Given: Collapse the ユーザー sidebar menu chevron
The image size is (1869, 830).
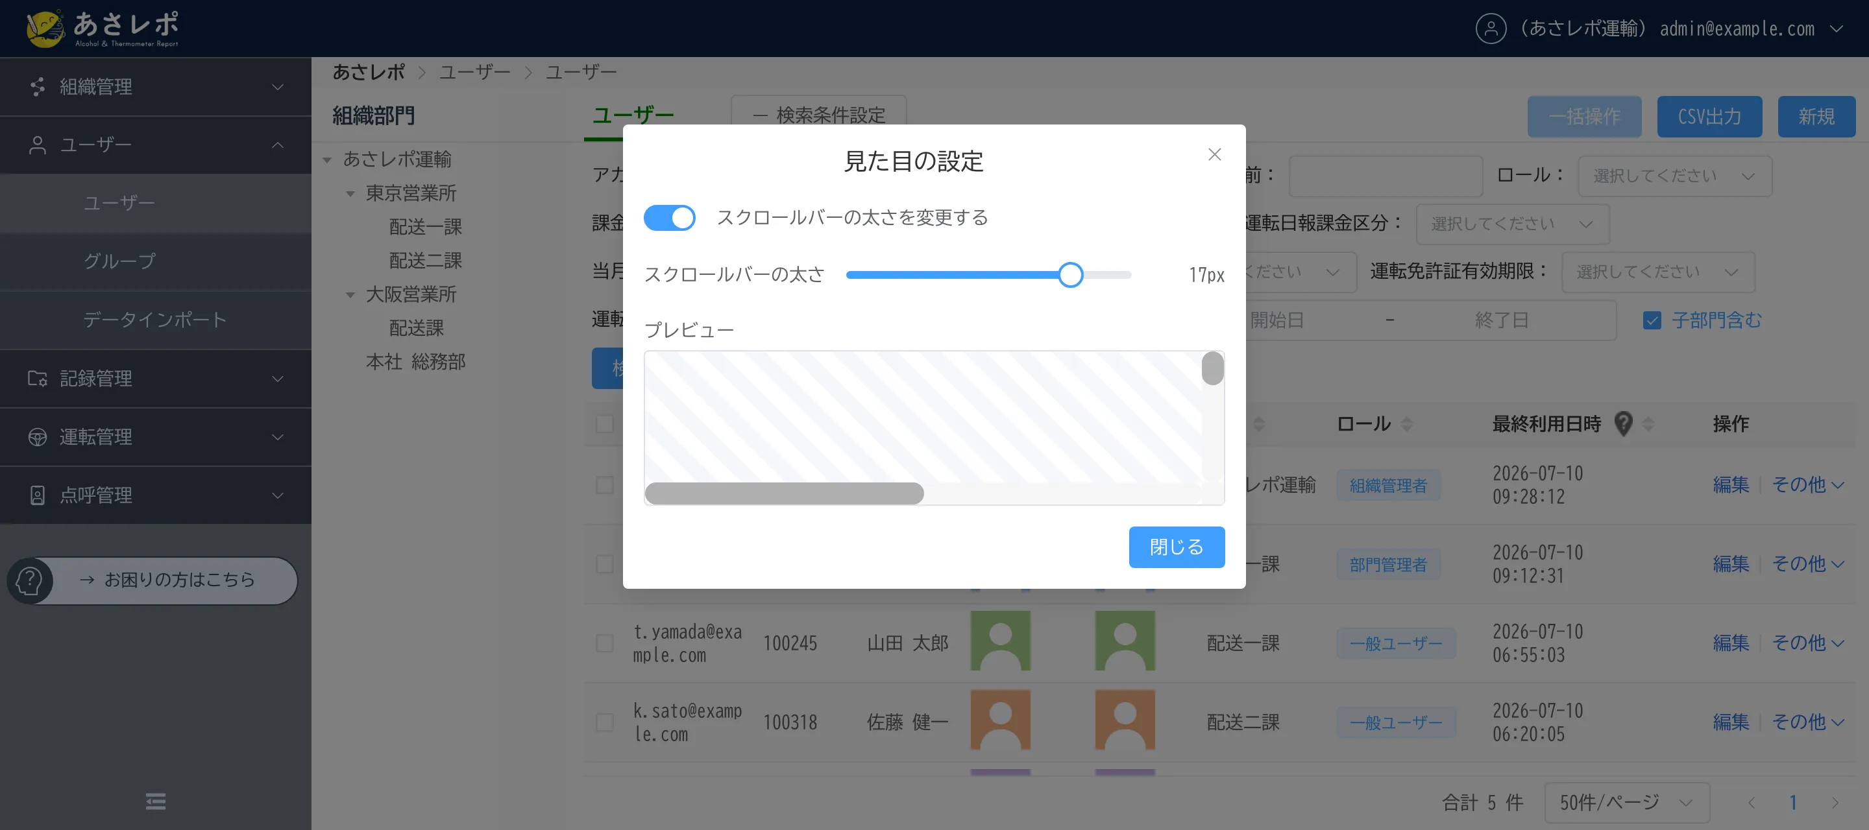Looking at the screenshot, I should (x=277, y=145).
